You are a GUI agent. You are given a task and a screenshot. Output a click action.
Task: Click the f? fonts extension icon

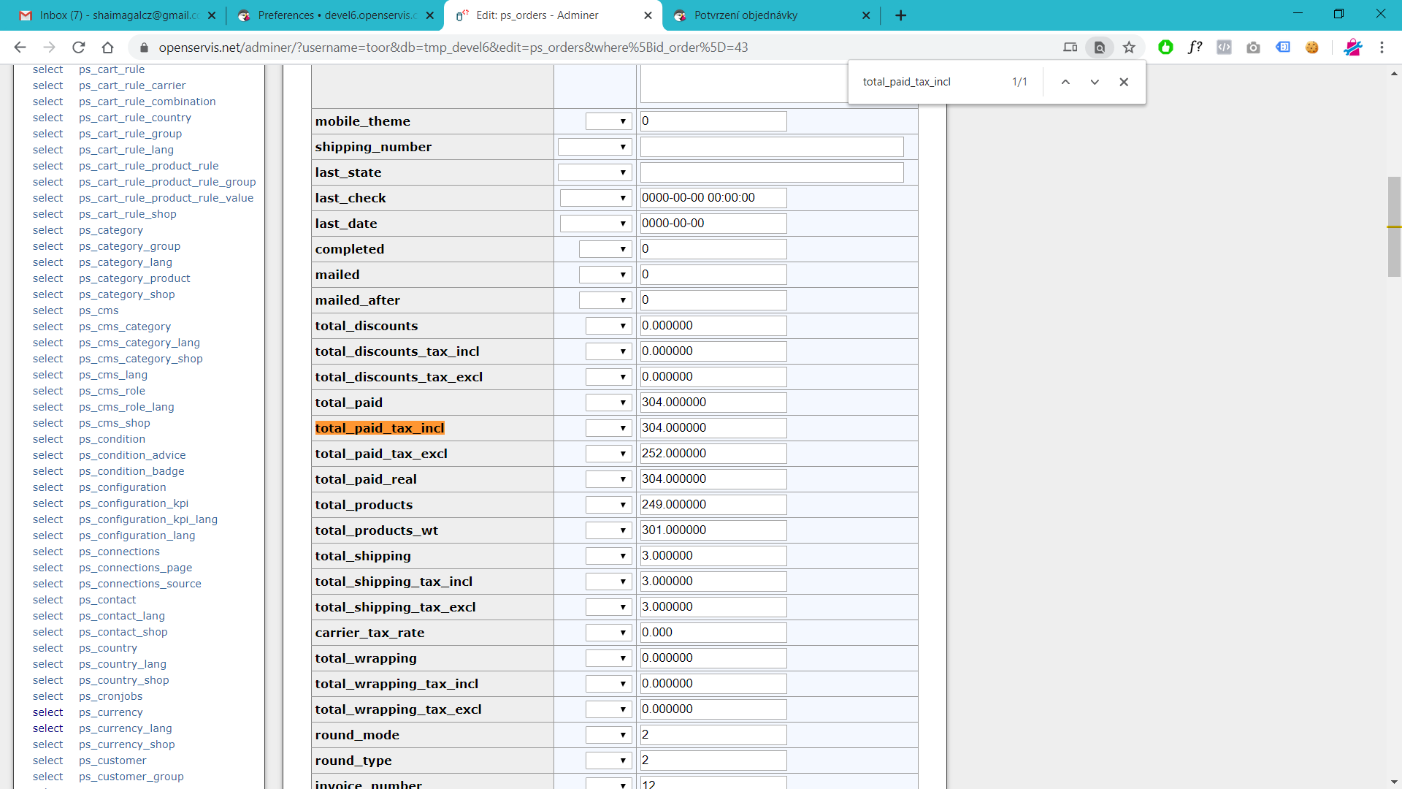(x=1195, y=47)
